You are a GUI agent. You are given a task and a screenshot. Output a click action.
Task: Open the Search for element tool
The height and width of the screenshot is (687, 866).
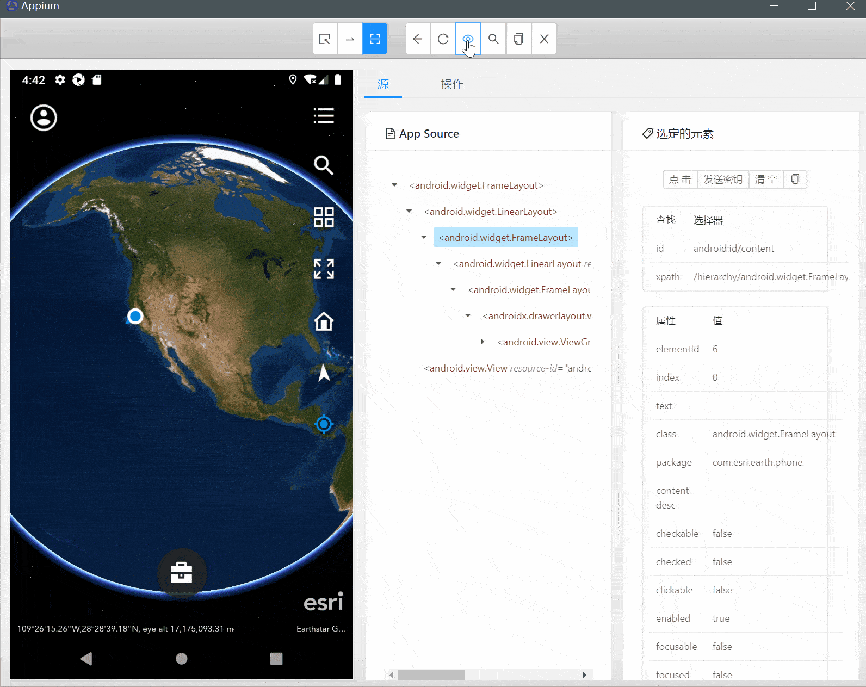click(x=493, y=39)
